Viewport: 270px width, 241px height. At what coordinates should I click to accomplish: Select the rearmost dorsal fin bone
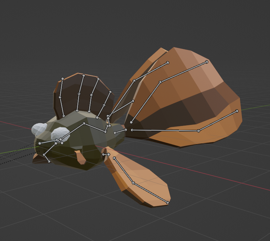click(x=104, y=104)
